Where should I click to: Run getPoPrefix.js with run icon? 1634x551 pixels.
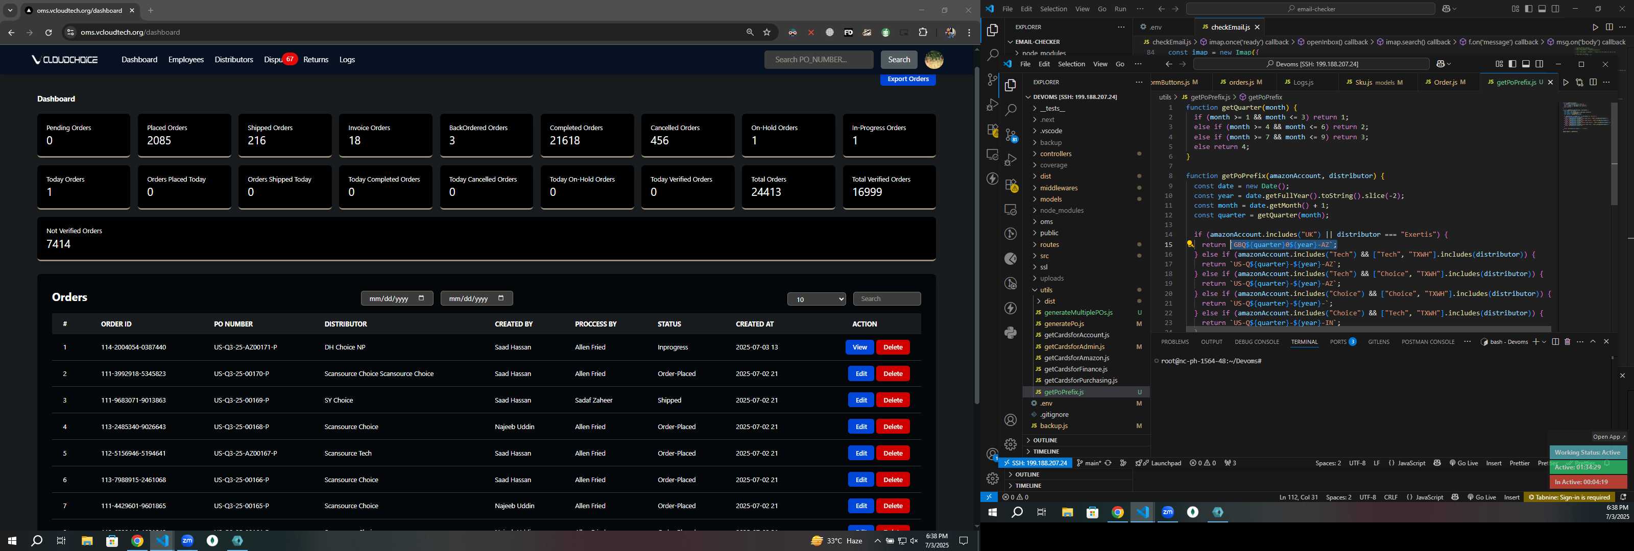(x=1566, y=83)
